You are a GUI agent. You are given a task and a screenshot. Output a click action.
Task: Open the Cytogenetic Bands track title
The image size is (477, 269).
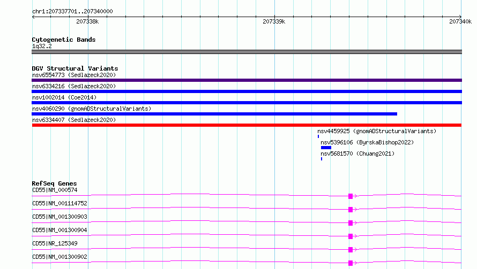64,40
